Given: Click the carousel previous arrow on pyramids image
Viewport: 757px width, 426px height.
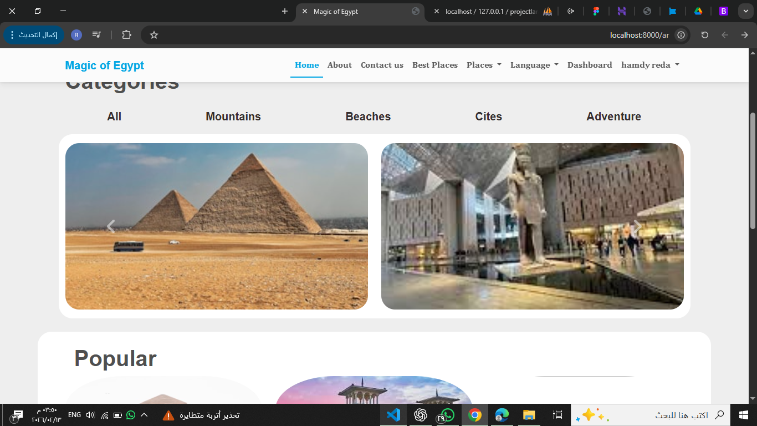Looking at the screenshot, I should point(111,226).
